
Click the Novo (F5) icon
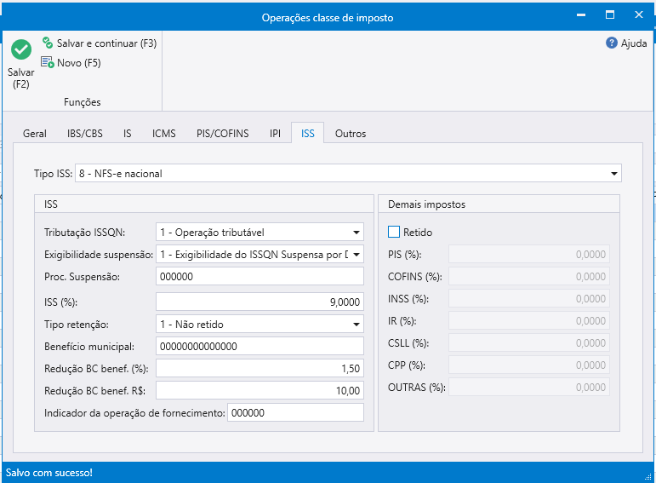point(48,62)
